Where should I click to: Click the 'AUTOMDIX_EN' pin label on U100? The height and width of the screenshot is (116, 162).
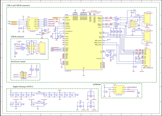click(69, 31)
